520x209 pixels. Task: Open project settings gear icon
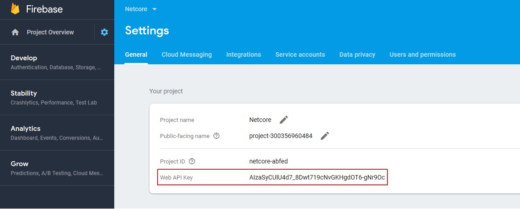pyautogui.click(x=104, y=32)
